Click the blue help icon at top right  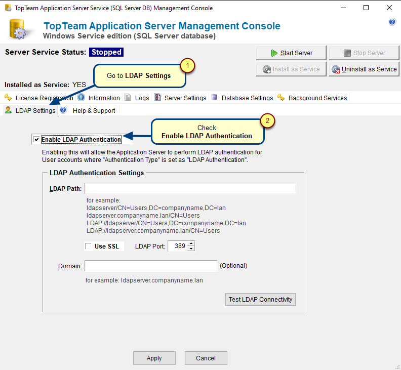(x=392, y=22)
